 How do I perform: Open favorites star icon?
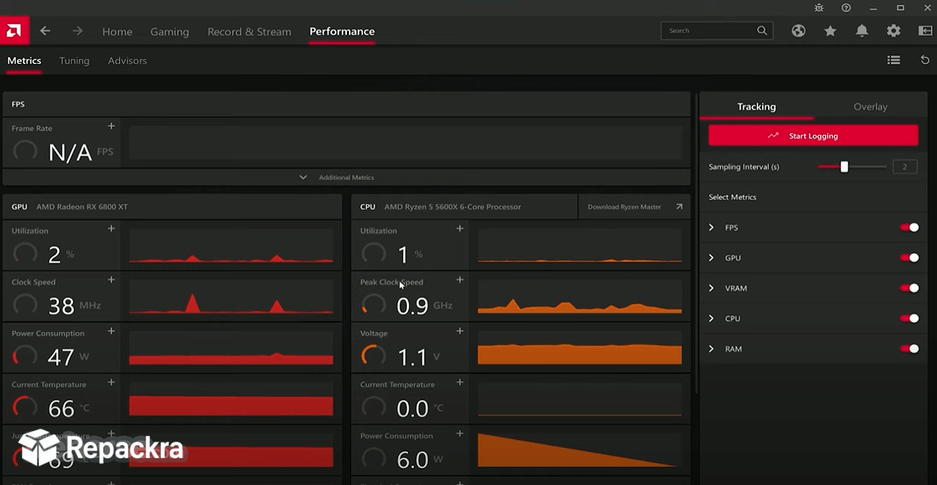pos(831,30)
